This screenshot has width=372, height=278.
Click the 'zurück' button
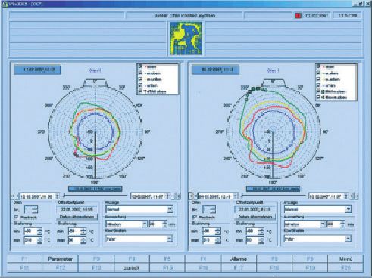coord(132,267)
